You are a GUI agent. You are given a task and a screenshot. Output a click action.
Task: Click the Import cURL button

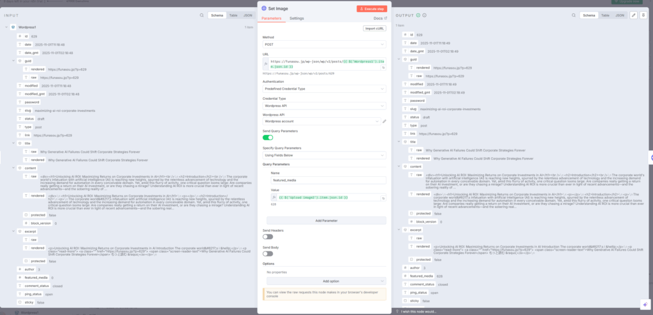coord(374,29)
